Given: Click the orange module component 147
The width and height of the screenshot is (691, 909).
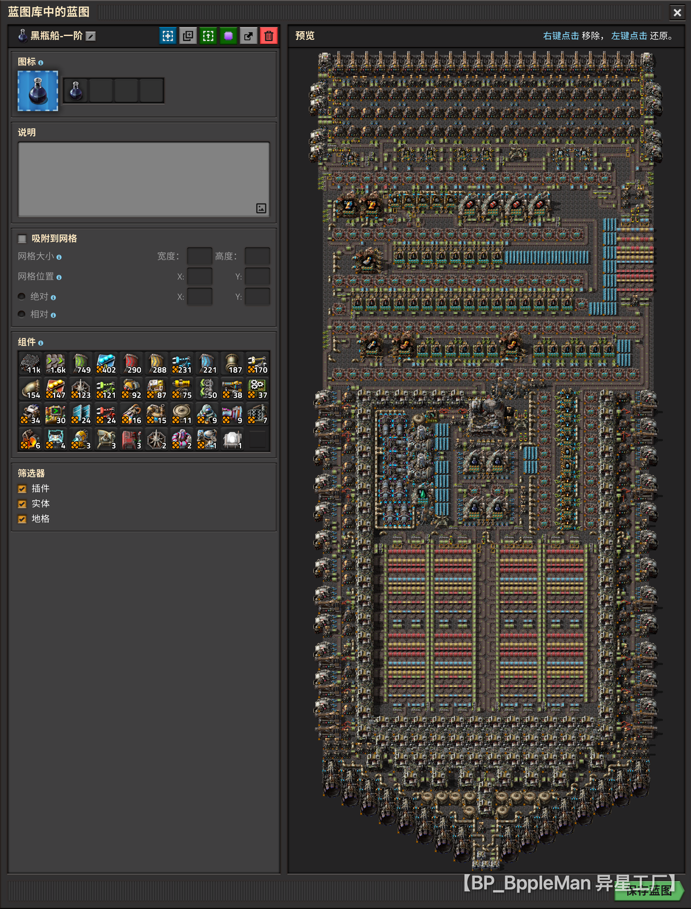Looking at the screenshot, I should pyautogui.click(x=56, y=389).
